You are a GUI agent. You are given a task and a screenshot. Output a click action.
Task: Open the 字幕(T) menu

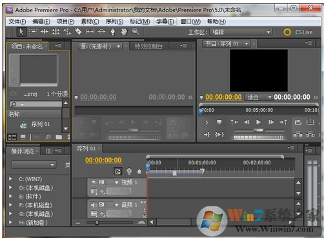click(x=165, y=21)
